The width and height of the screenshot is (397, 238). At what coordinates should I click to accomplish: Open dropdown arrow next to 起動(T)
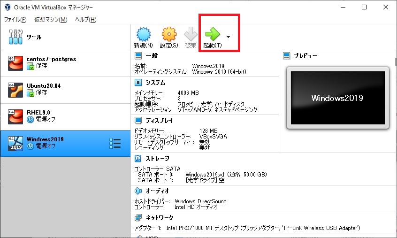229,37
